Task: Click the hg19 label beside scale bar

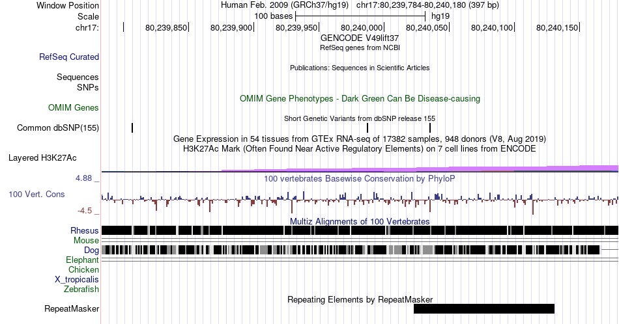Action: tap(440, 16)
